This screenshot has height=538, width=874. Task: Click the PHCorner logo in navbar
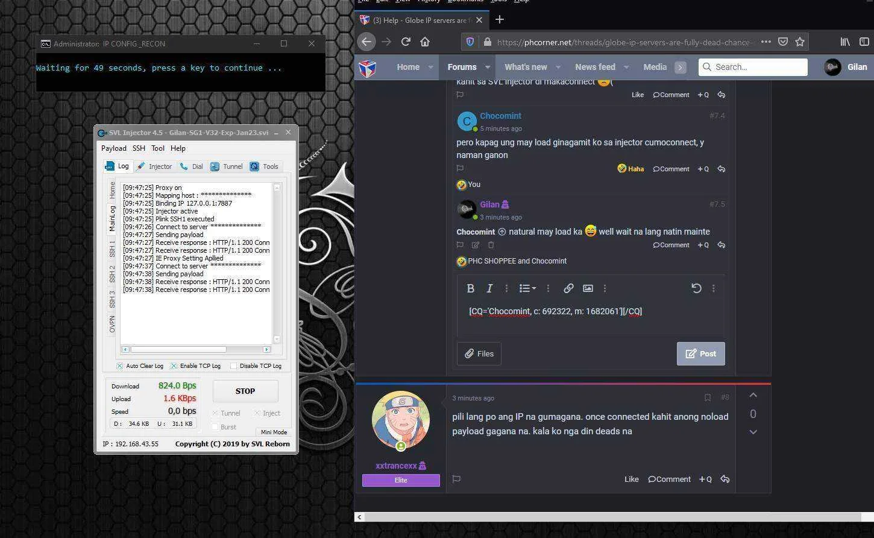tap(368, 68)
